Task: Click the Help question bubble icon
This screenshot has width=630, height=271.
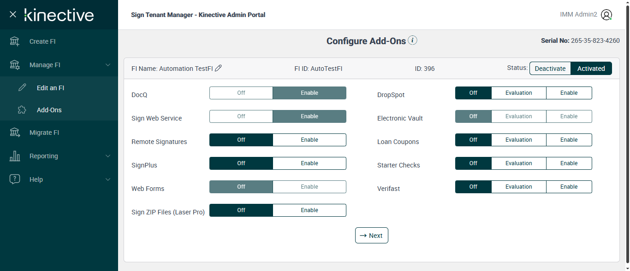Action: pos(15,179)
